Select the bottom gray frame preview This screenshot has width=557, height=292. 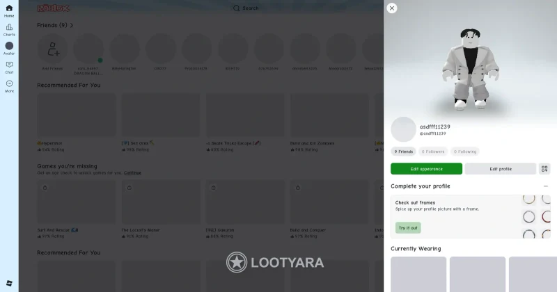click(528, 234)
